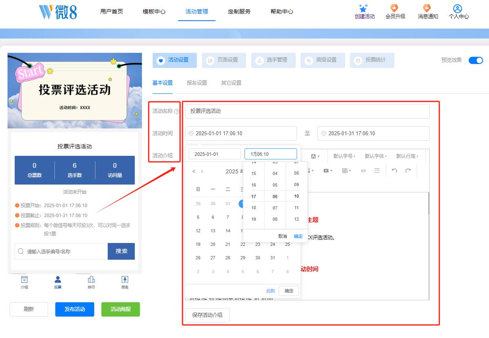Switch to the 高级设置 tab
The height and width of the screenshot is (338, 489).
point(322,60)
